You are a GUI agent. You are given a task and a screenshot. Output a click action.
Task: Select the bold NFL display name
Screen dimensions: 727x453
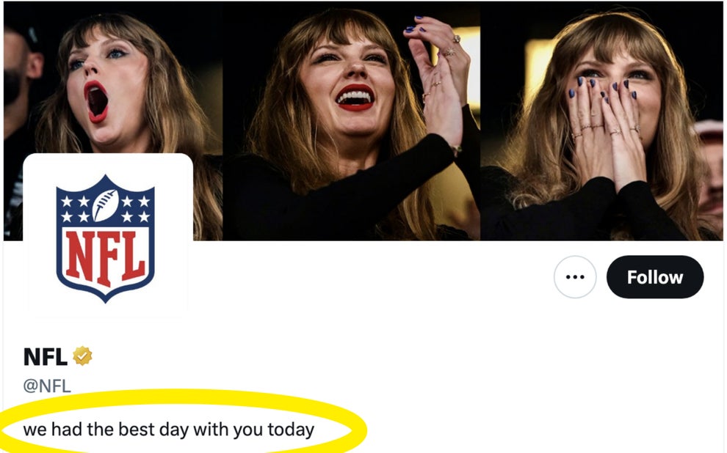coord(46,357)
